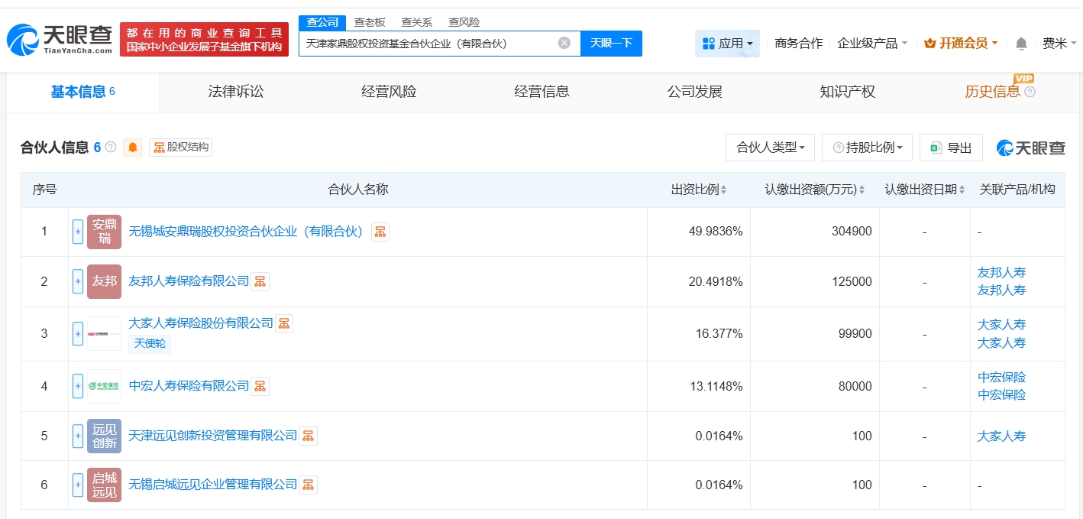Click the 中宏保险 company logo thumbnail
The image size is (1083, 519).
(x=105, y=387)
